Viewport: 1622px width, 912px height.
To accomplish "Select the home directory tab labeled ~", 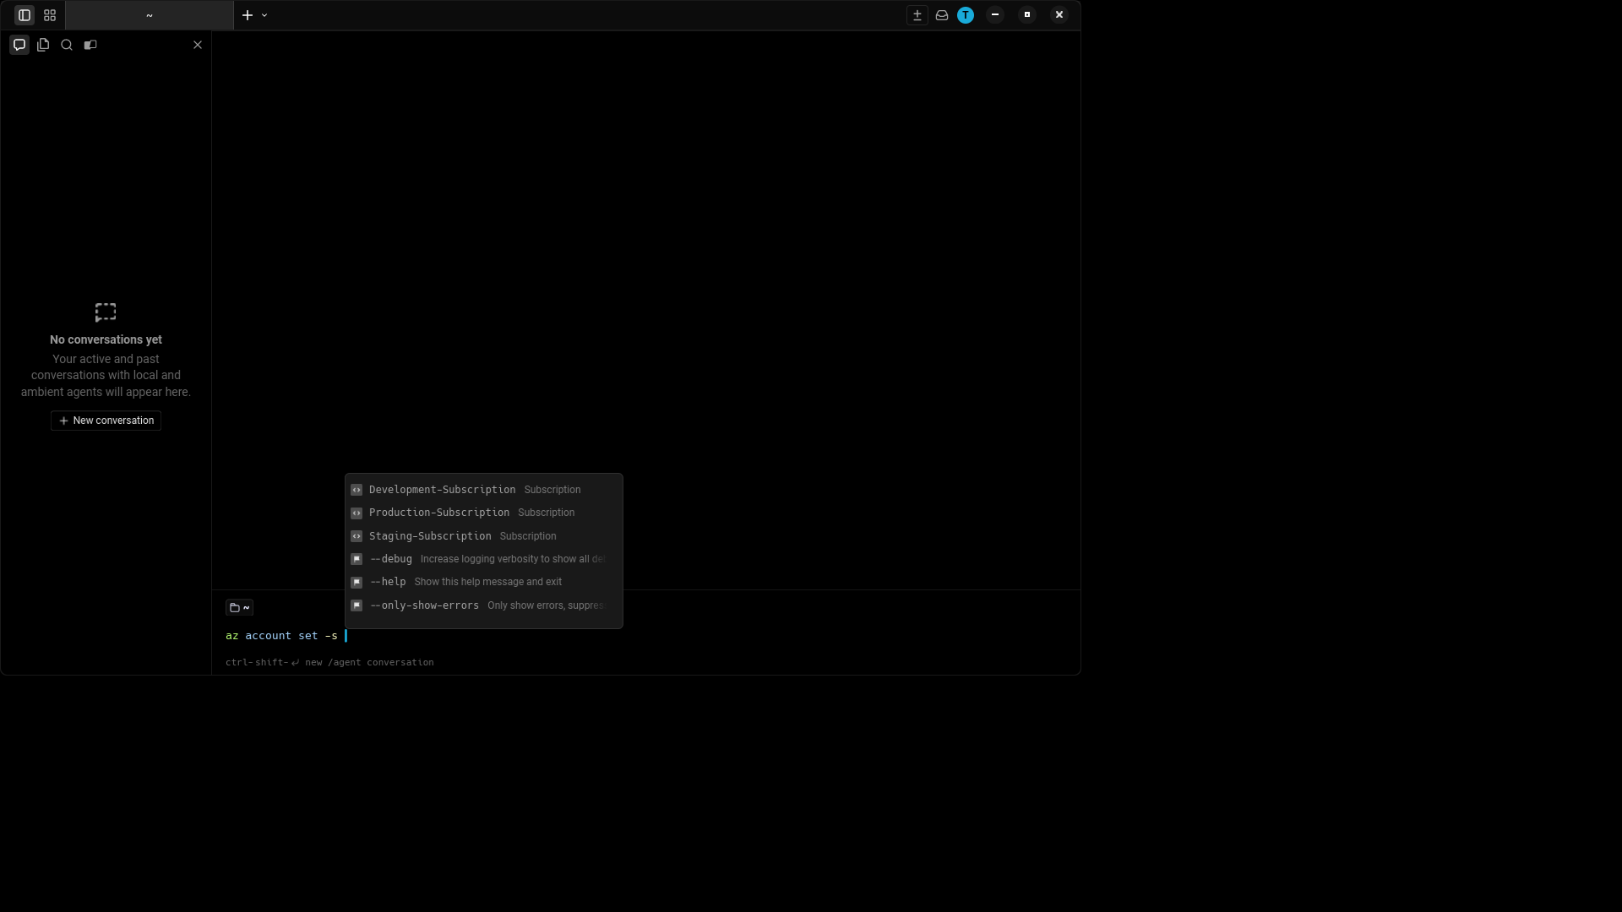I will click(150, 15).
